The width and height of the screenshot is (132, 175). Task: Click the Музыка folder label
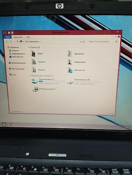pos(41,70)
